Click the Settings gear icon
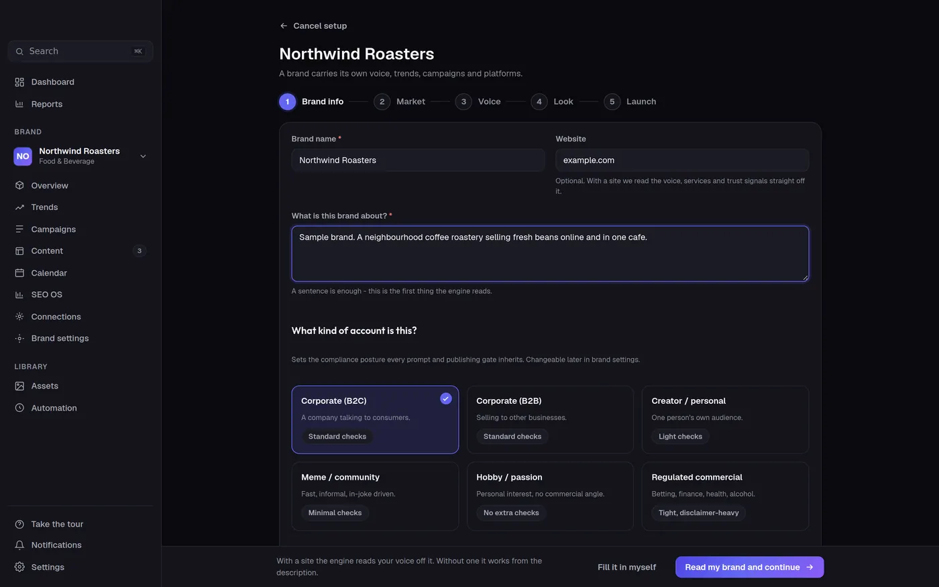 coord(19,567)
